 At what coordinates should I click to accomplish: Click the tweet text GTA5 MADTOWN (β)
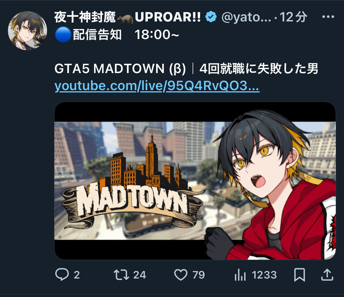(x=120, y=69)
